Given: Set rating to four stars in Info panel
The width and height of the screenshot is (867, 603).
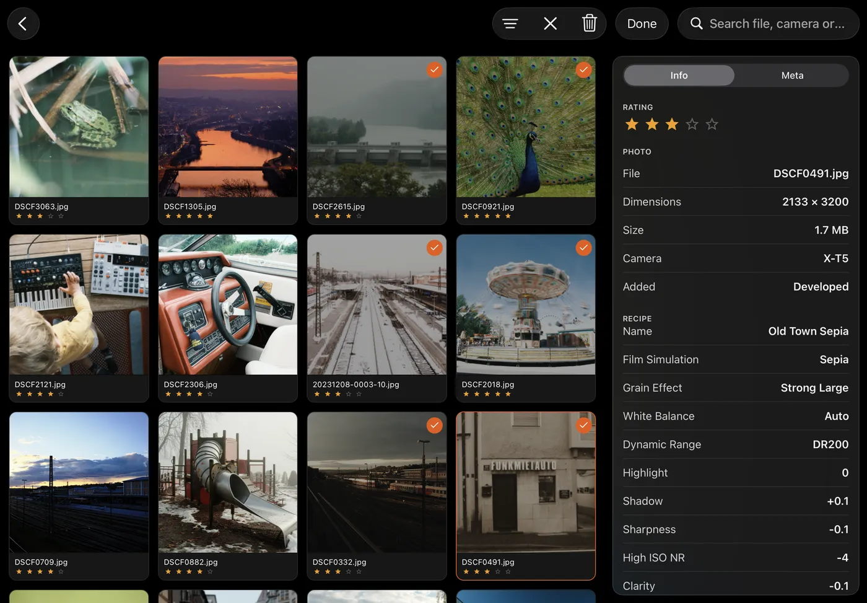Looking at the screenshot, I should click(692, 125).
